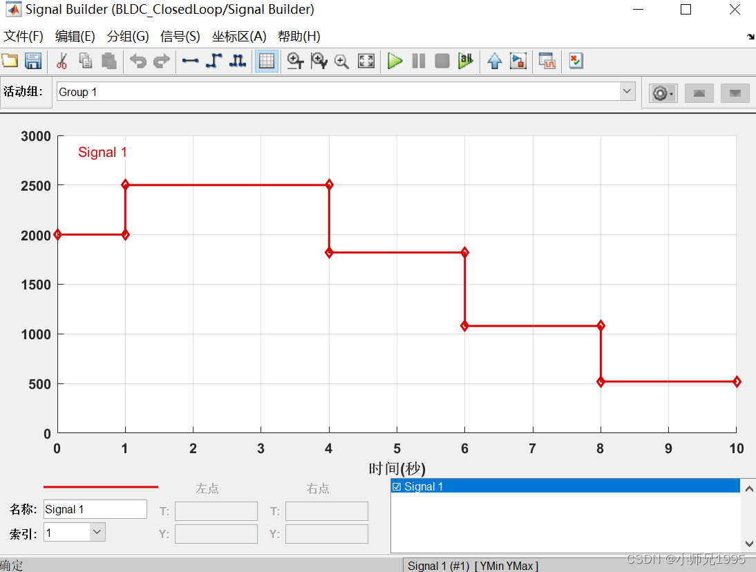Open the verification settings icon
Screen dimensions: 756x572
pos(576,61)
